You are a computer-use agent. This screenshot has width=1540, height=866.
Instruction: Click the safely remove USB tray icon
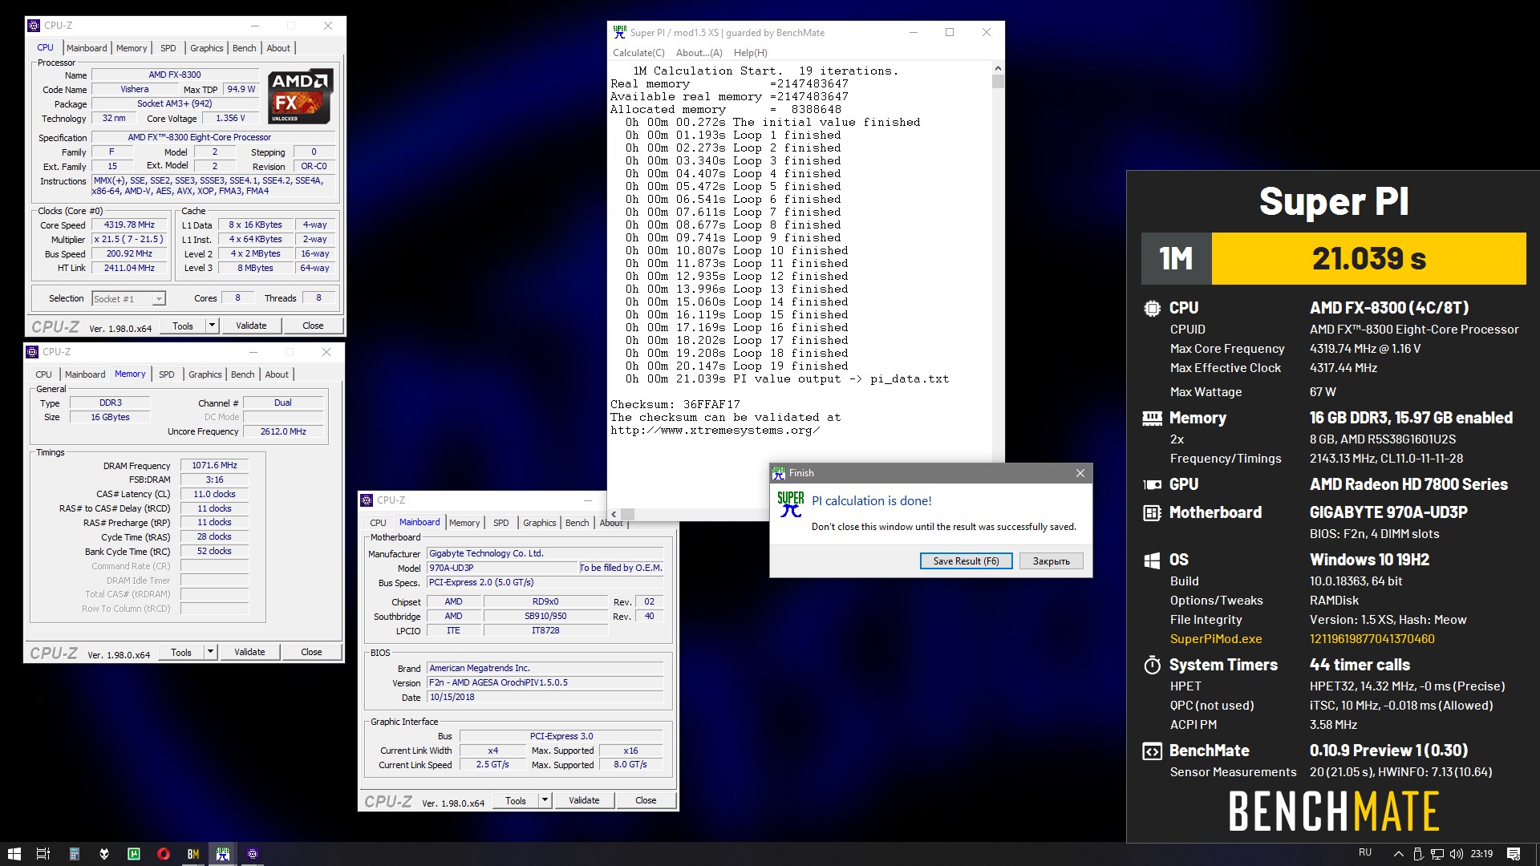[x=1417, y=854]
